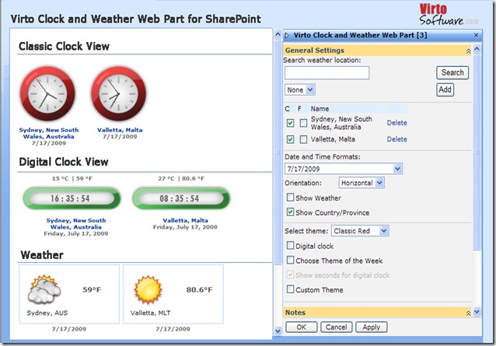The width and height of the screenshot is (496, 346).
Task: Click the Notes header
Action: pyautogui.click(x=295, y=313)
